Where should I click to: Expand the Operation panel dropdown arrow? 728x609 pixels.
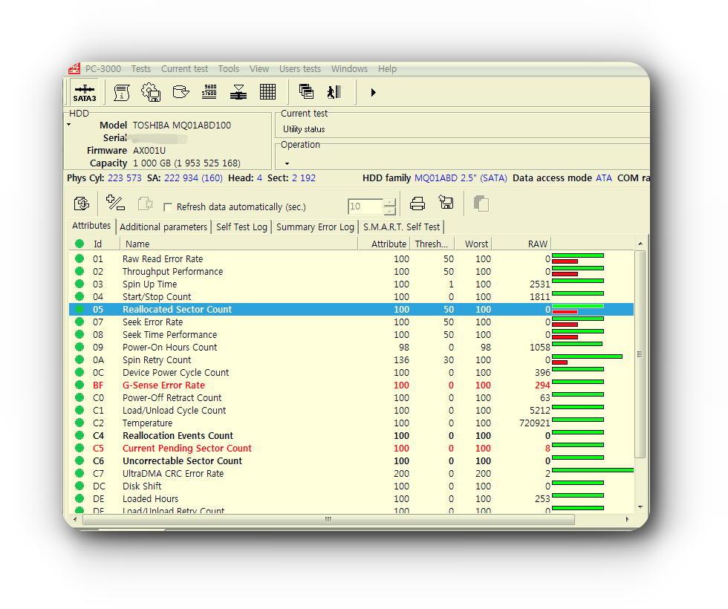(x=287, y=163)
